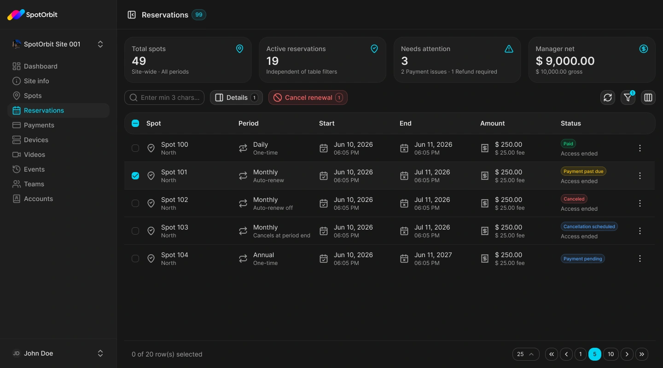663x368 pixels.
Task: Click the Needs attention warning triangle icon
Action: tap(509, 49)
